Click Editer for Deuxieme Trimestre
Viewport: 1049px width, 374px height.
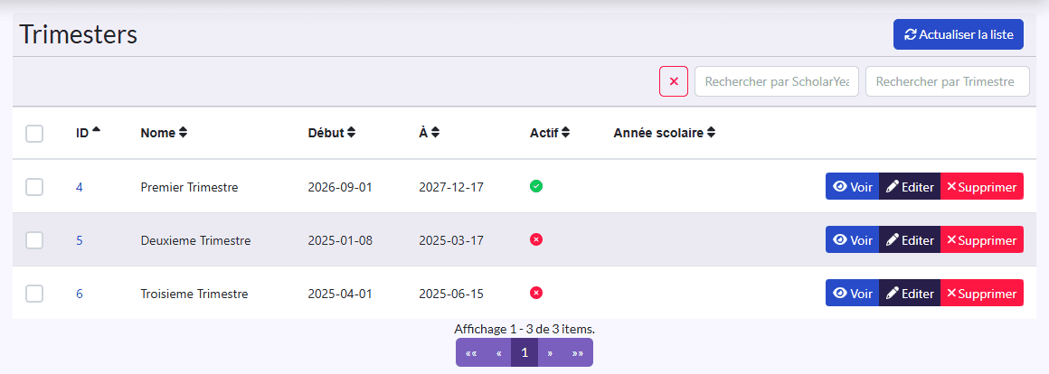pyautogui.click(x=910, y=239)
